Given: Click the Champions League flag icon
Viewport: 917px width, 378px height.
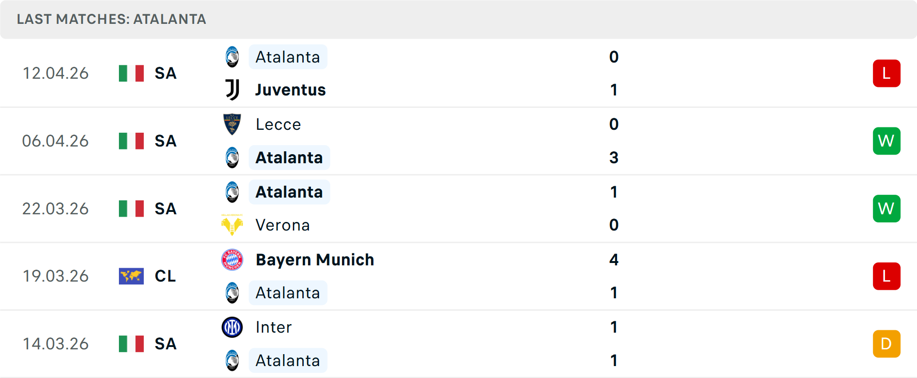Looking at the screenshot, I should pos(131,276).
